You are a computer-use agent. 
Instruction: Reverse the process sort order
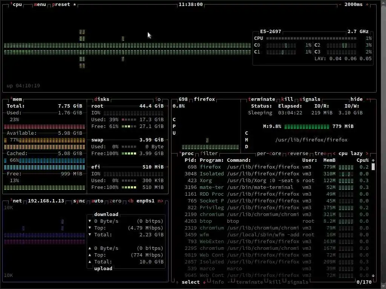pyautogui.click(x=298, y=154)
